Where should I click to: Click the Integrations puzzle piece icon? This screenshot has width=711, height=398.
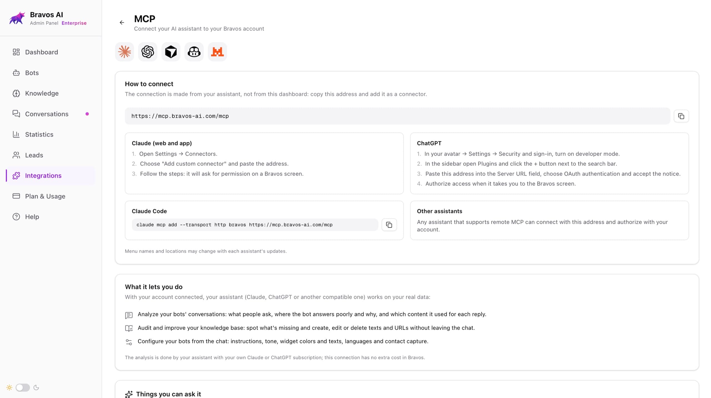click(x=16, y=176)
